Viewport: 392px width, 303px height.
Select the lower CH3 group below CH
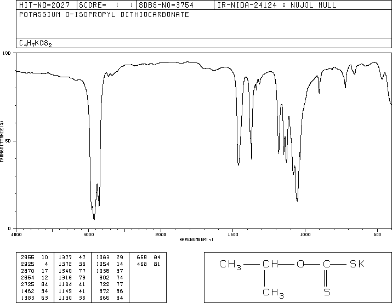click(x=273, y=293)
